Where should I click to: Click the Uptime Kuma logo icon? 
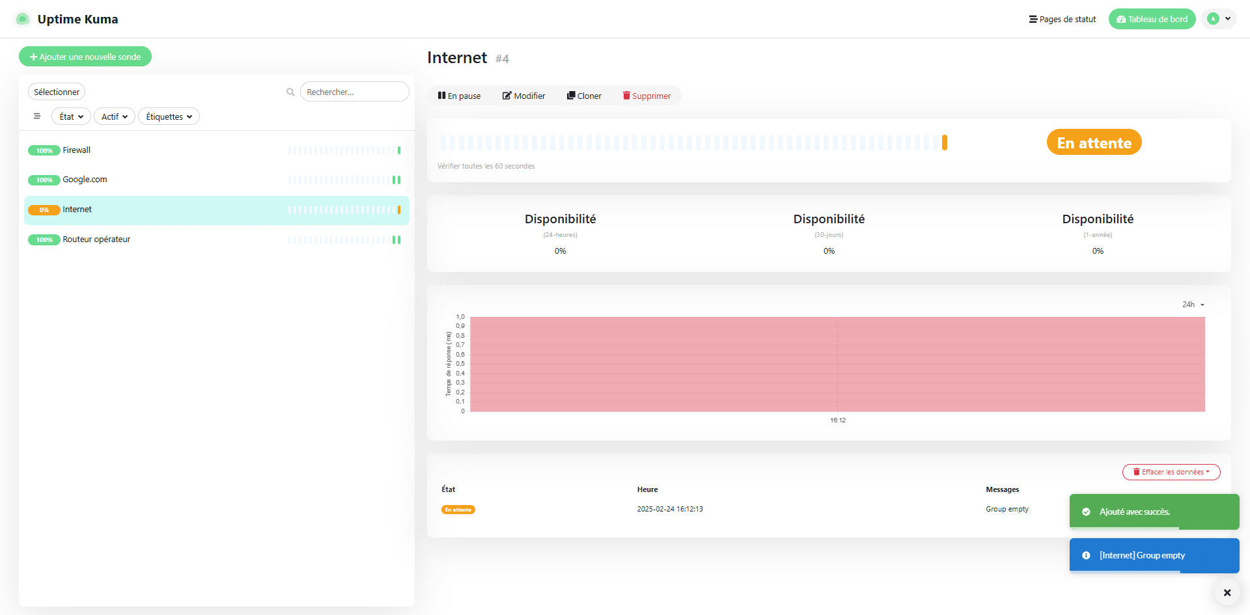click(23, 19)
